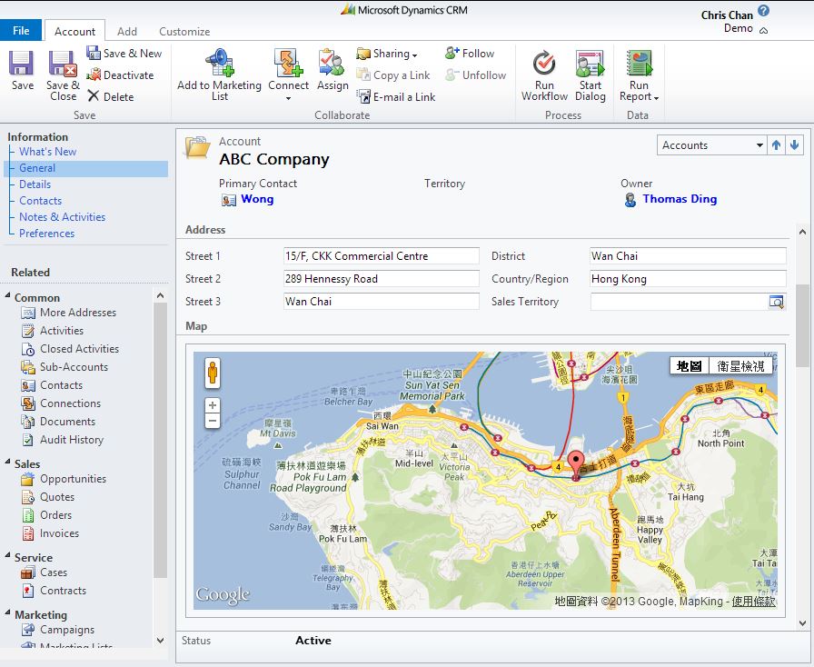Follow this account

470,53
